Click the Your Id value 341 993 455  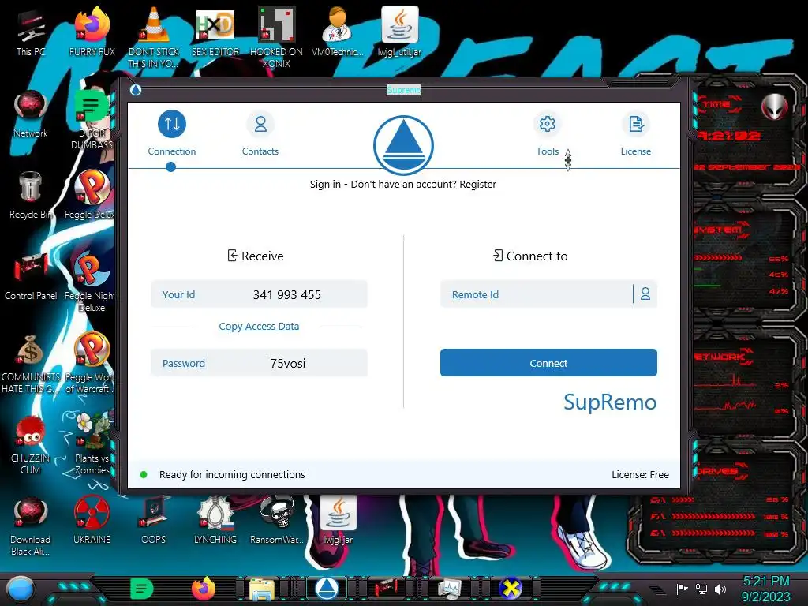286,295
